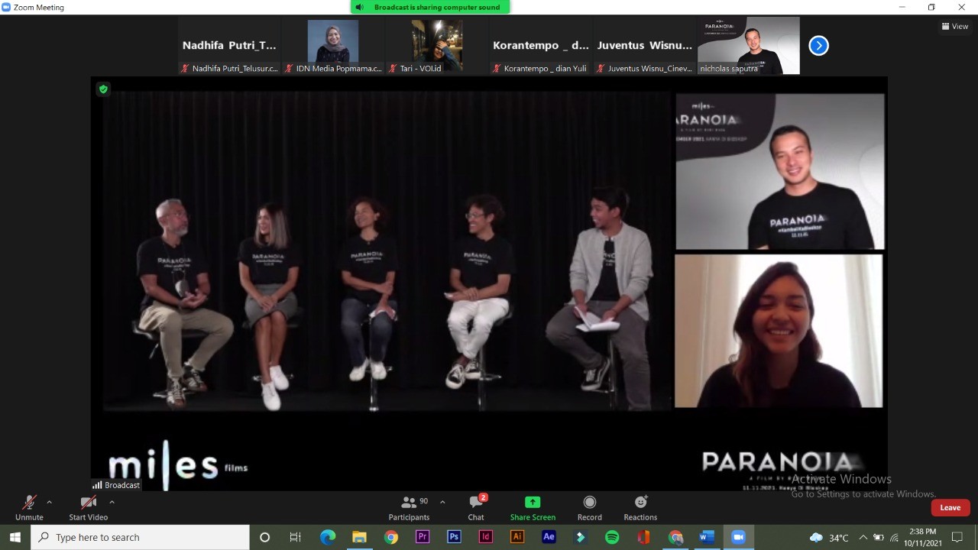This screenshot has height=550, width=978.
Task: Open the Windows Start menu
Action: [x=15, y=537]
